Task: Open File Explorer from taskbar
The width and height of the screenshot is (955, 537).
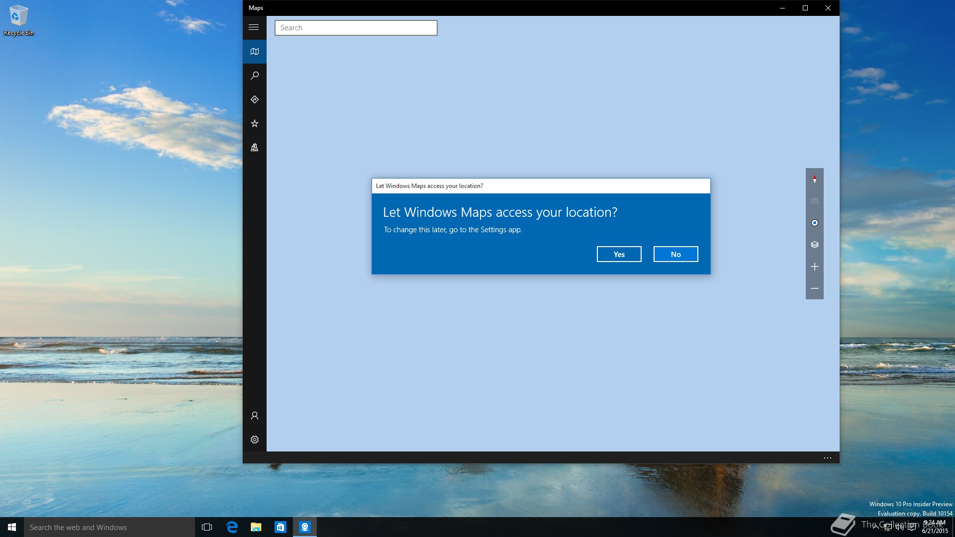Action: pyautogui.click(x=256, y=527)
